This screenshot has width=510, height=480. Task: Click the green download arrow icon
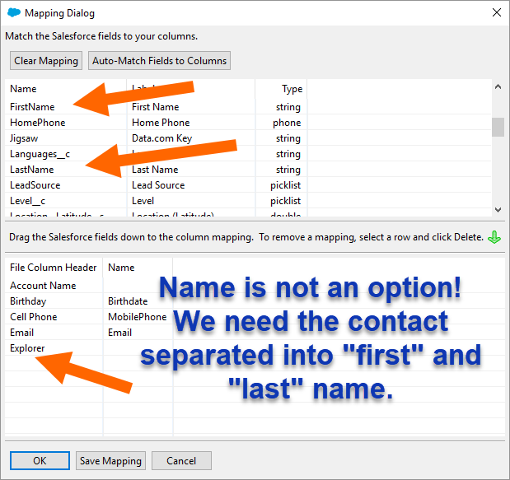[494, 237]
